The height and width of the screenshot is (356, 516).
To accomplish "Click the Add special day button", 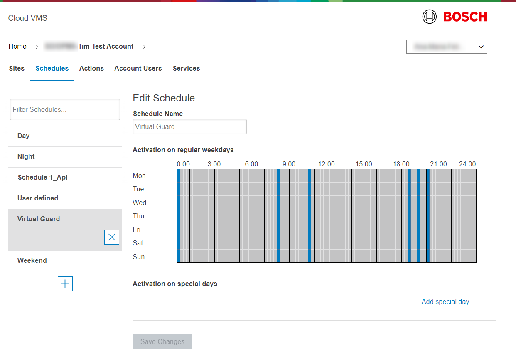I will (445, 302).
